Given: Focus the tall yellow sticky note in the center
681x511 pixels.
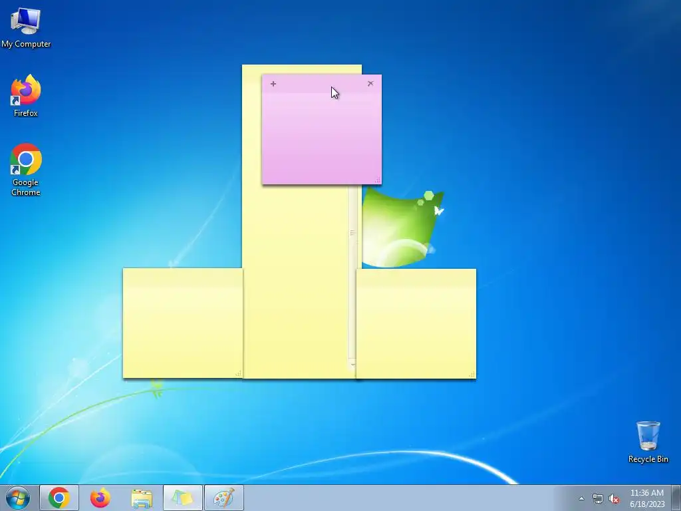Looking at the screenshot, I should (295, 278).
